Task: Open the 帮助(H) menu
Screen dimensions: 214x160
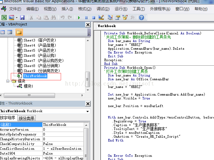Action: 201,9
